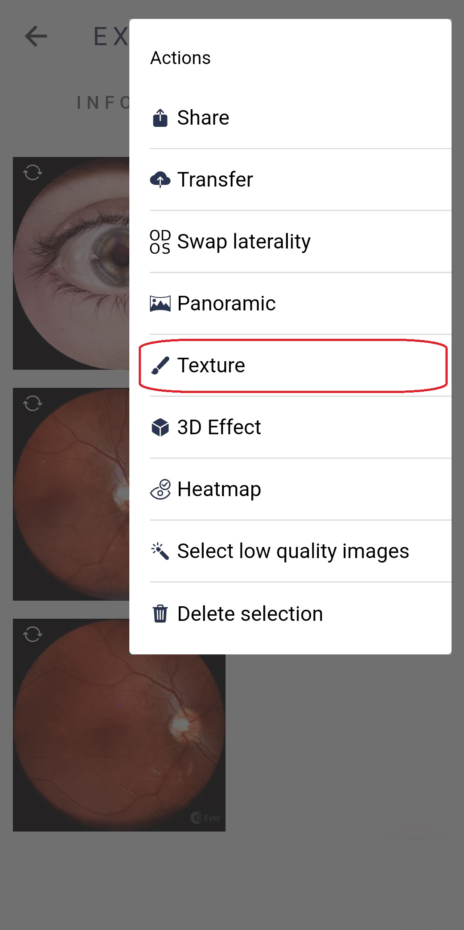The image size is (464, 930).
Task: Tap the Heatmap icon
Action: (x=160, y=489)
